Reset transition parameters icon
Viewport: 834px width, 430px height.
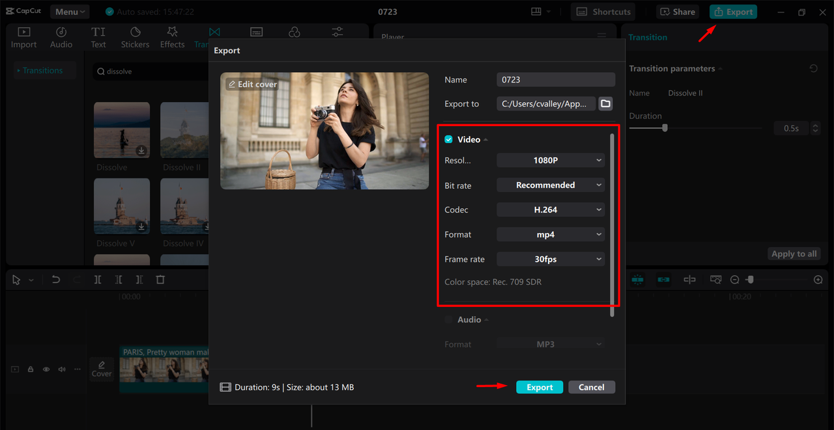pos(813,68)
